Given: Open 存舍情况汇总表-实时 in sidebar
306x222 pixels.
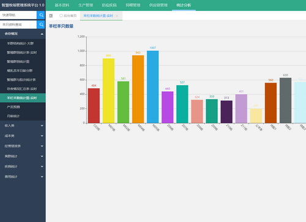Looking at the screenshot, I should click(23, 89).
